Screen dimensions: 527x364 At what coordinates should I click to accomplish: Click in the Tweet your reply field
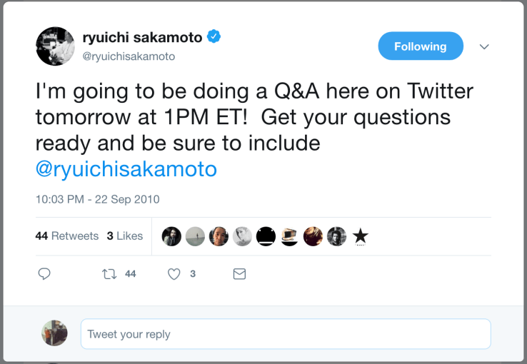pos(286,334)
